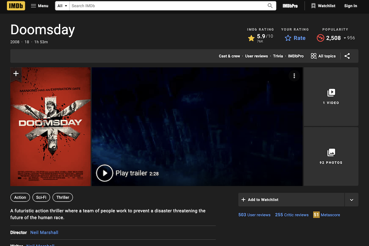Expand the All search category dropdown
This screenshot has width=369, height=246.
tap(62, 6)
